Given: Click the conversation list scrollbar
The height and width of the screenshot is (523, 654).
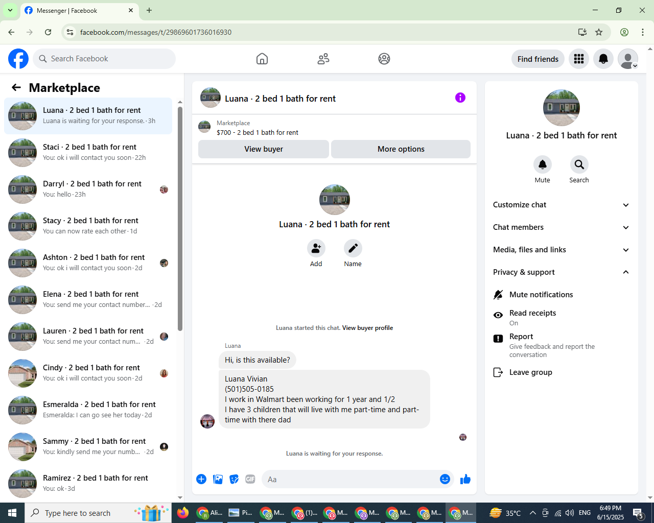Looking at the screenshot, I should click(x=180, y=219).
